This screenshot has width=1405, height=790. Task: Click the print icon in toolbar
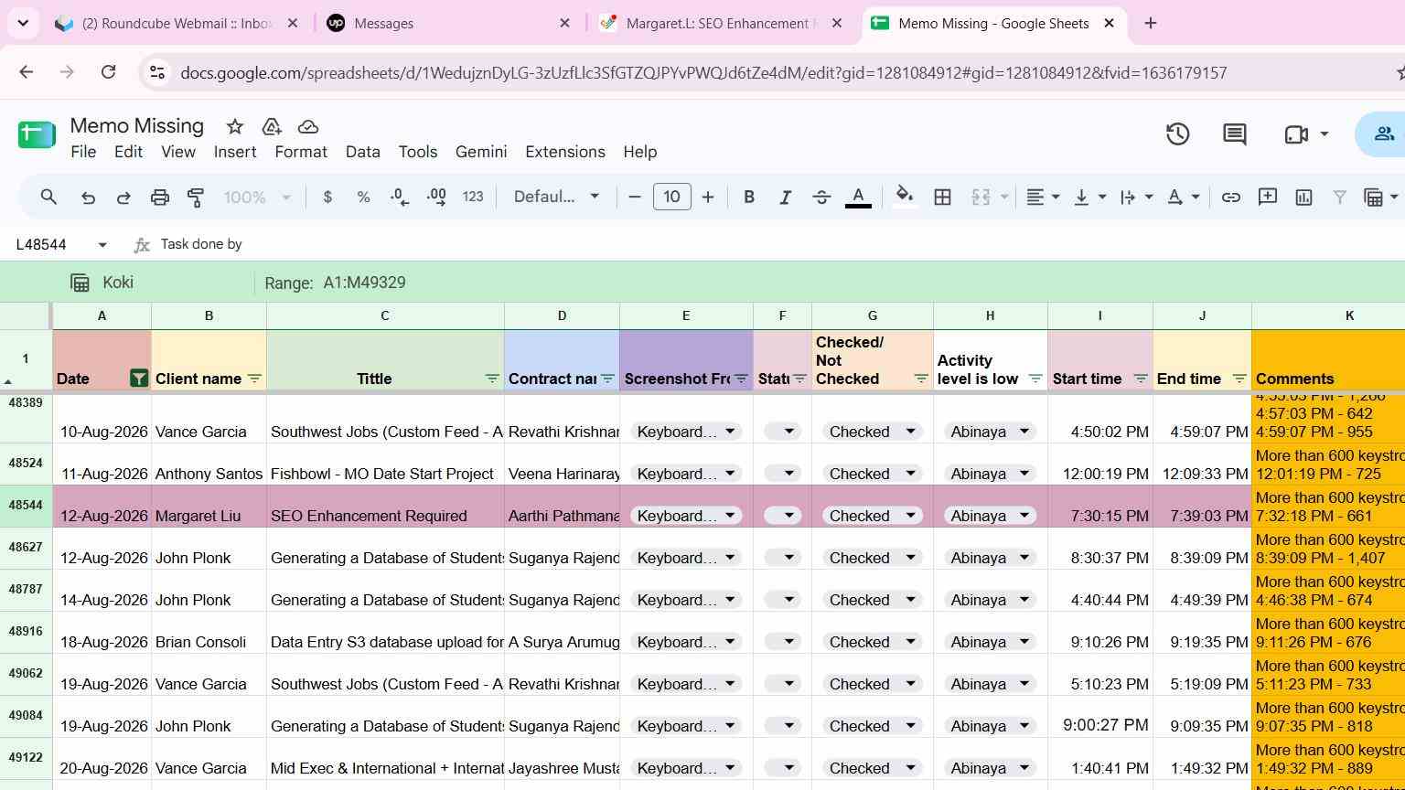point(160,197)
